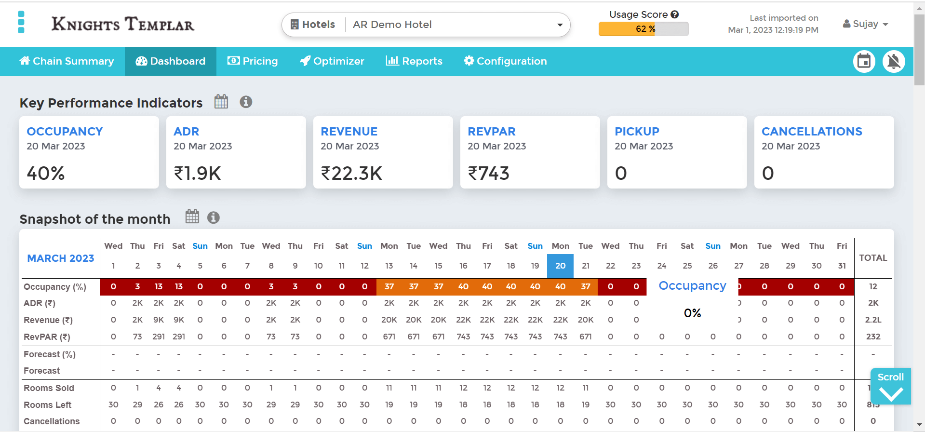
Task: Click the muted notification bell icon
Action: pyautogui.click(x=894, y=61)
